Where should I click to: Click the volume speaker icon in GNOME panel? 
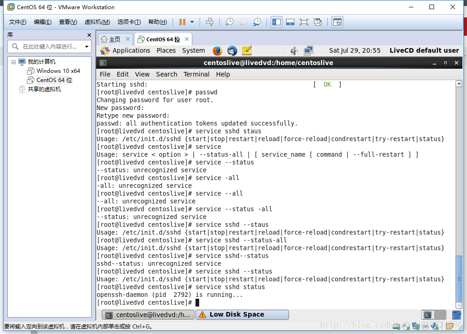[294, 51]
